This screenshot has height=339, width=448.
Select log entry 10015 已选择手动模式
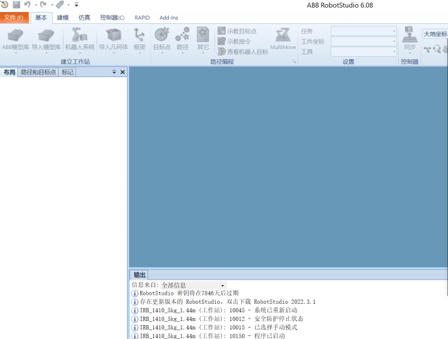pyautogui.click(x=219, y=327)
